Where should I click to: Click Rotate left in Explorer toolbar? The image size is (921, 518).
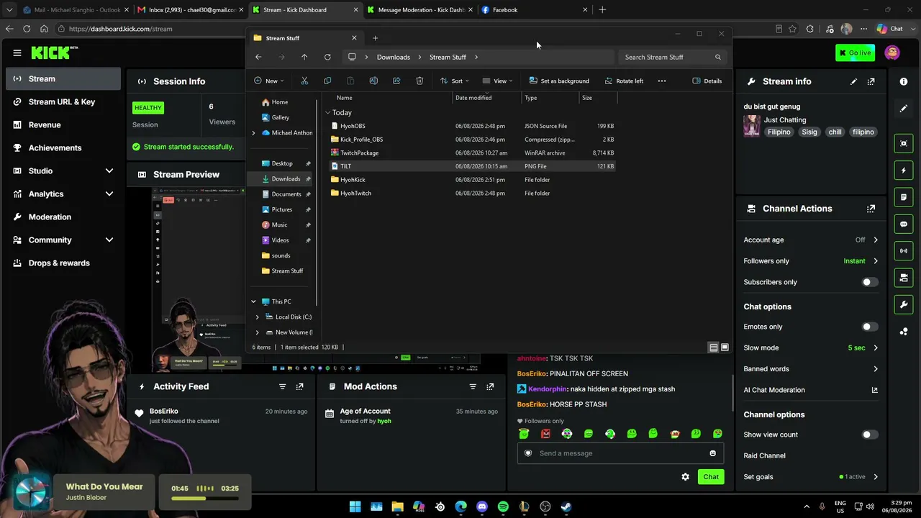(624, 81)
